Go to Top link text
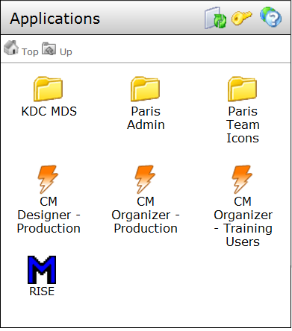 click(30, 52)
